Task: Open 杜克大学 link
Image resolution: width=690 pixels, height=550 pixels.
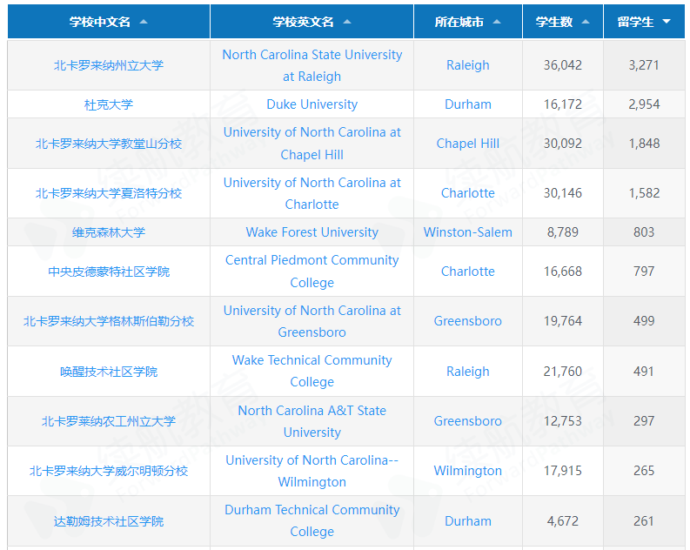Action: 109,104
